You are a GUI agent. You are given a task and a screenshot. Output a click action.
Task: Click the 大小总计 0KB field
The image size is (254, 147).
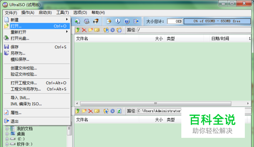tap(175, 21)
